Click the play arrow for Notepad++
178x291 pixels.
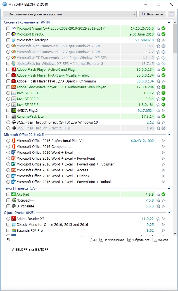click(163, 200)
